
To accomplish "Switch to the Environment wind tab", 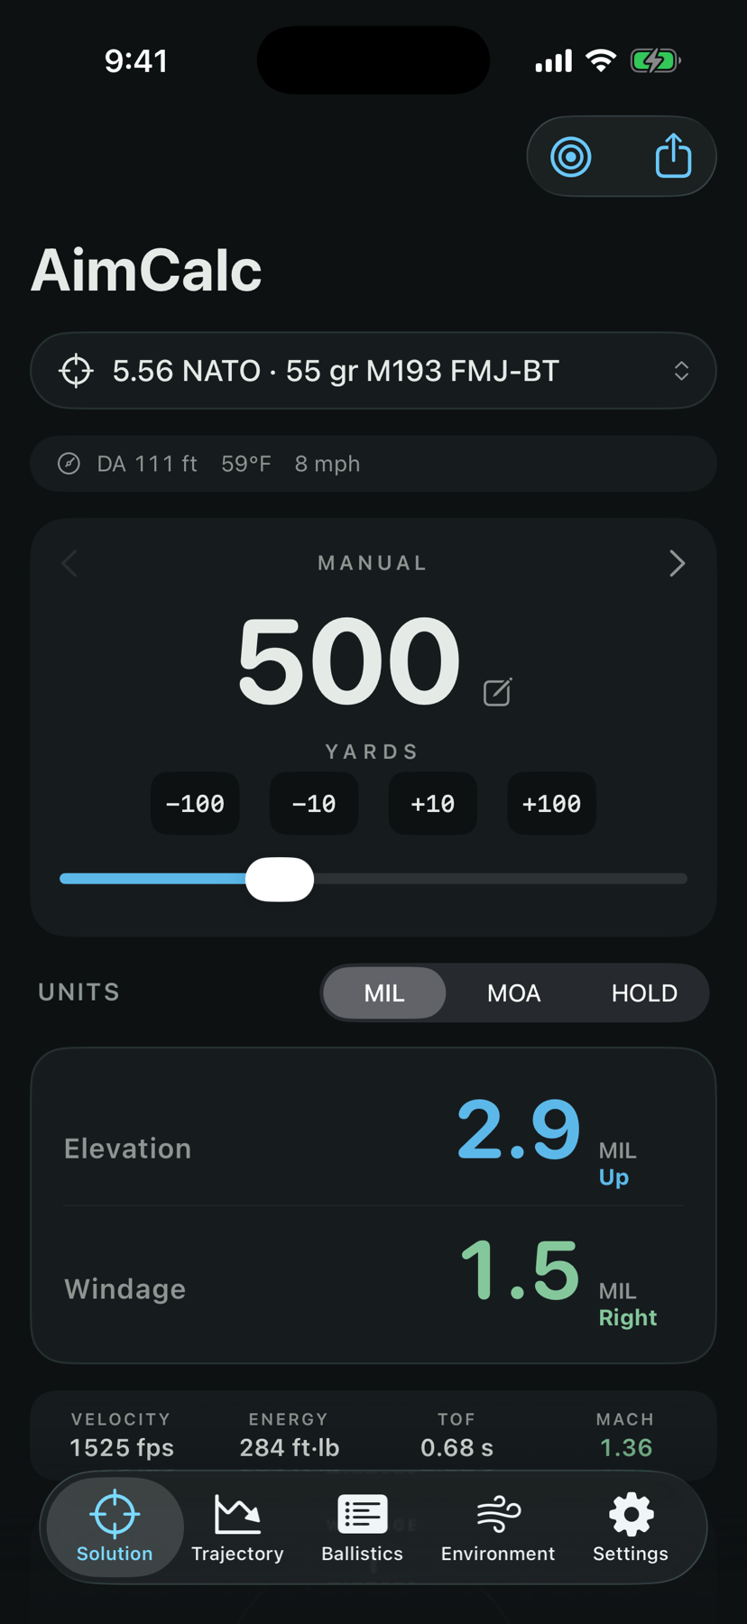I will tap(498, 1528).
